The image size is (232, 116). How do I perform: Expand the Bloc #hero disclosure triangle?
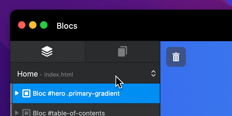tap(17, 93)
